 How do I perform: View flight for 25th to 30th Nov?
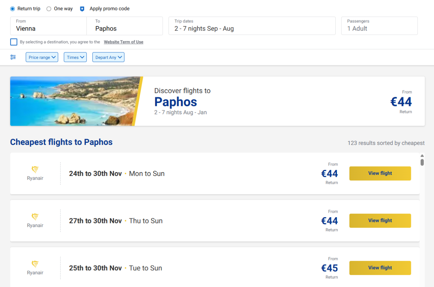tap(380, 268)
